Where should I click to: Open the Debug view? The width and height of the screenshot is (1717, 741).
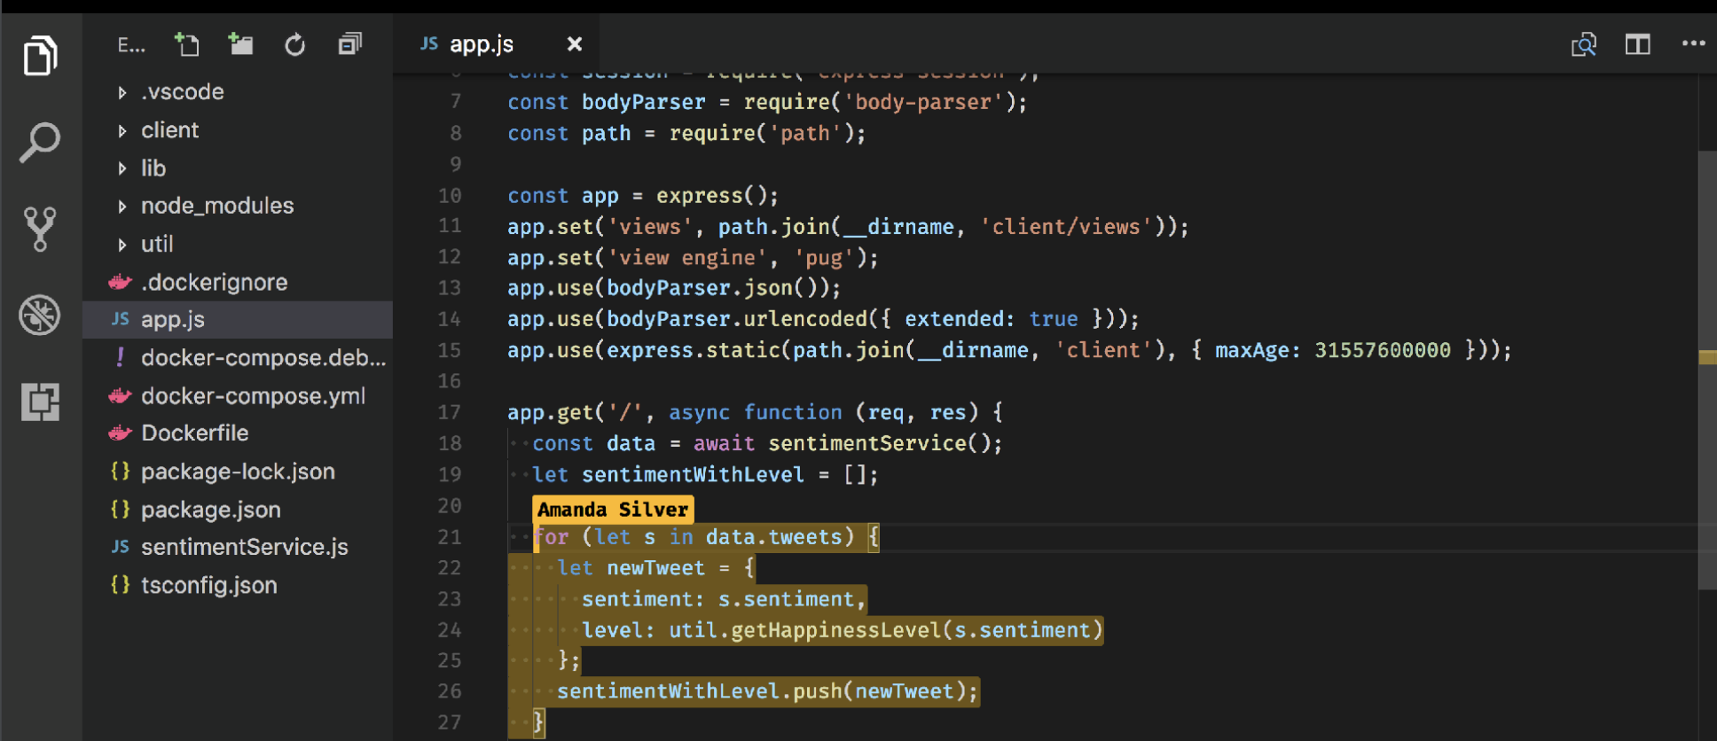(x=40, y=315)
